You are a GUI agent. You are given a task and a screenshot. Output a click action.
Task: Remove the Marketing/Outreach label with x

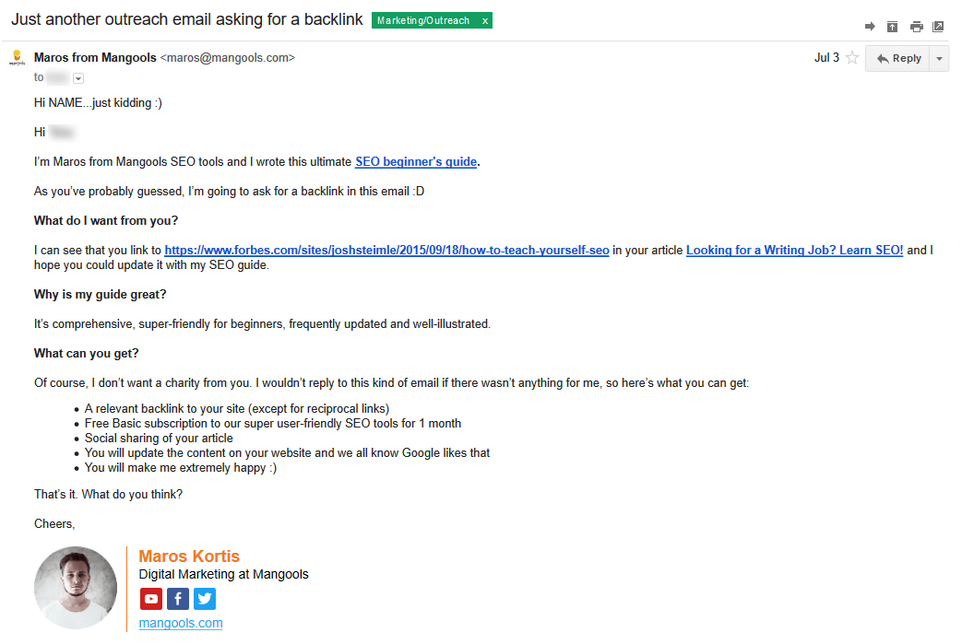(484, 21)
